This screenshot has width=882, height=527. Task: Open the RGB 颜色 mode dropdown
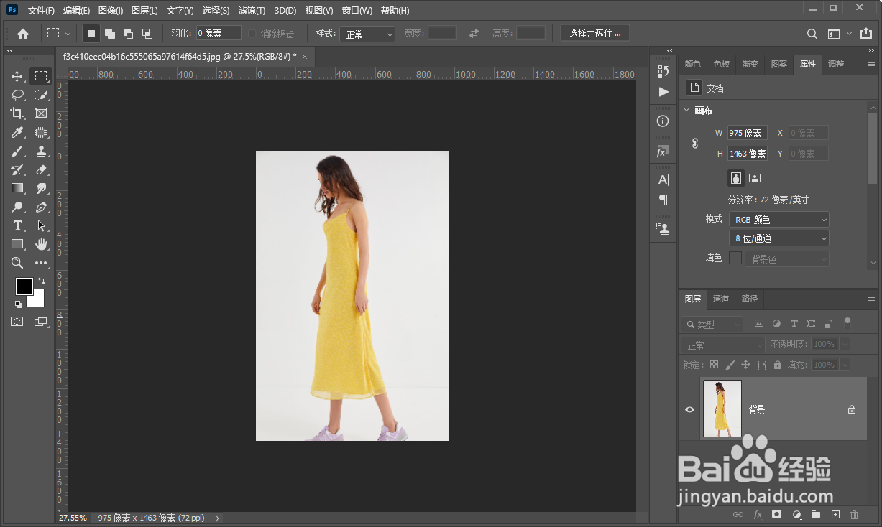778,220
